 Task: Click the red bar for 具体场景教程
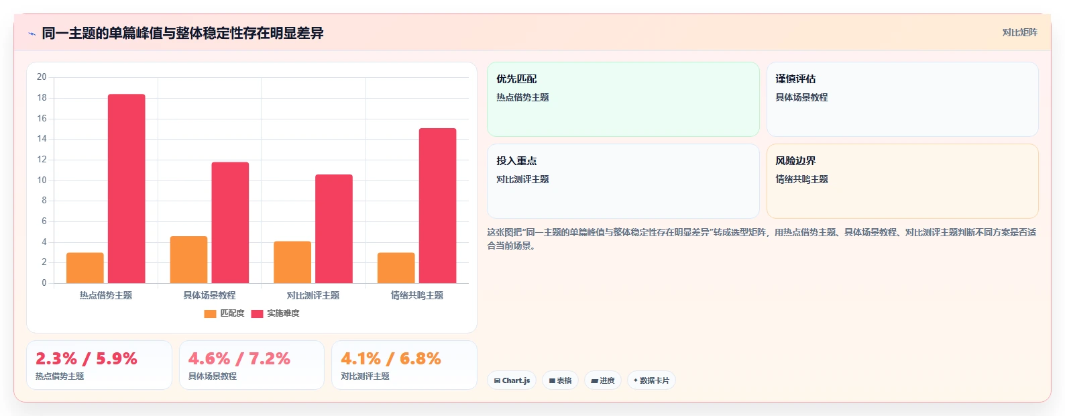point(230,223)
